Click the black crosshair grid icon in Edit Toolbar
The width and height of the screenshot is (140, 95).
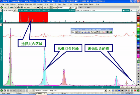coord(108,32)
